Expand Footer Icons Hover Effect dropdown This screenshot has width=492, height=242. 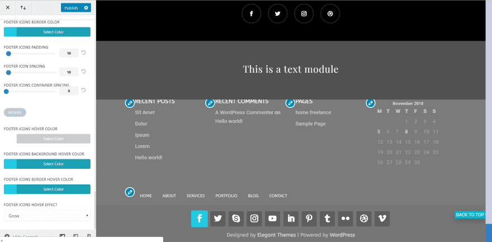[x=47, y=215]
